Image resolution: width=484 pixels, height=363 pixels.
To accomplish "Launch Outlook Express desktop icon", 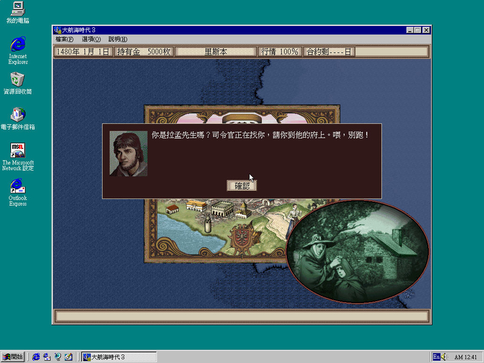I will click(18, 192).
